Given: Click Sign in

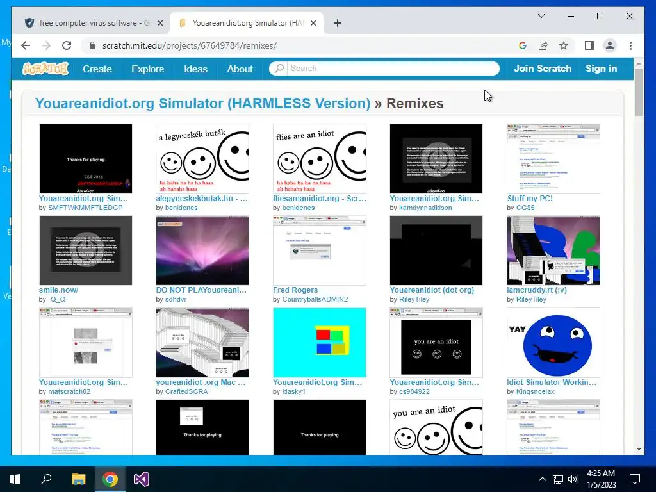Looking at the screenshot, I should (601, 69).
